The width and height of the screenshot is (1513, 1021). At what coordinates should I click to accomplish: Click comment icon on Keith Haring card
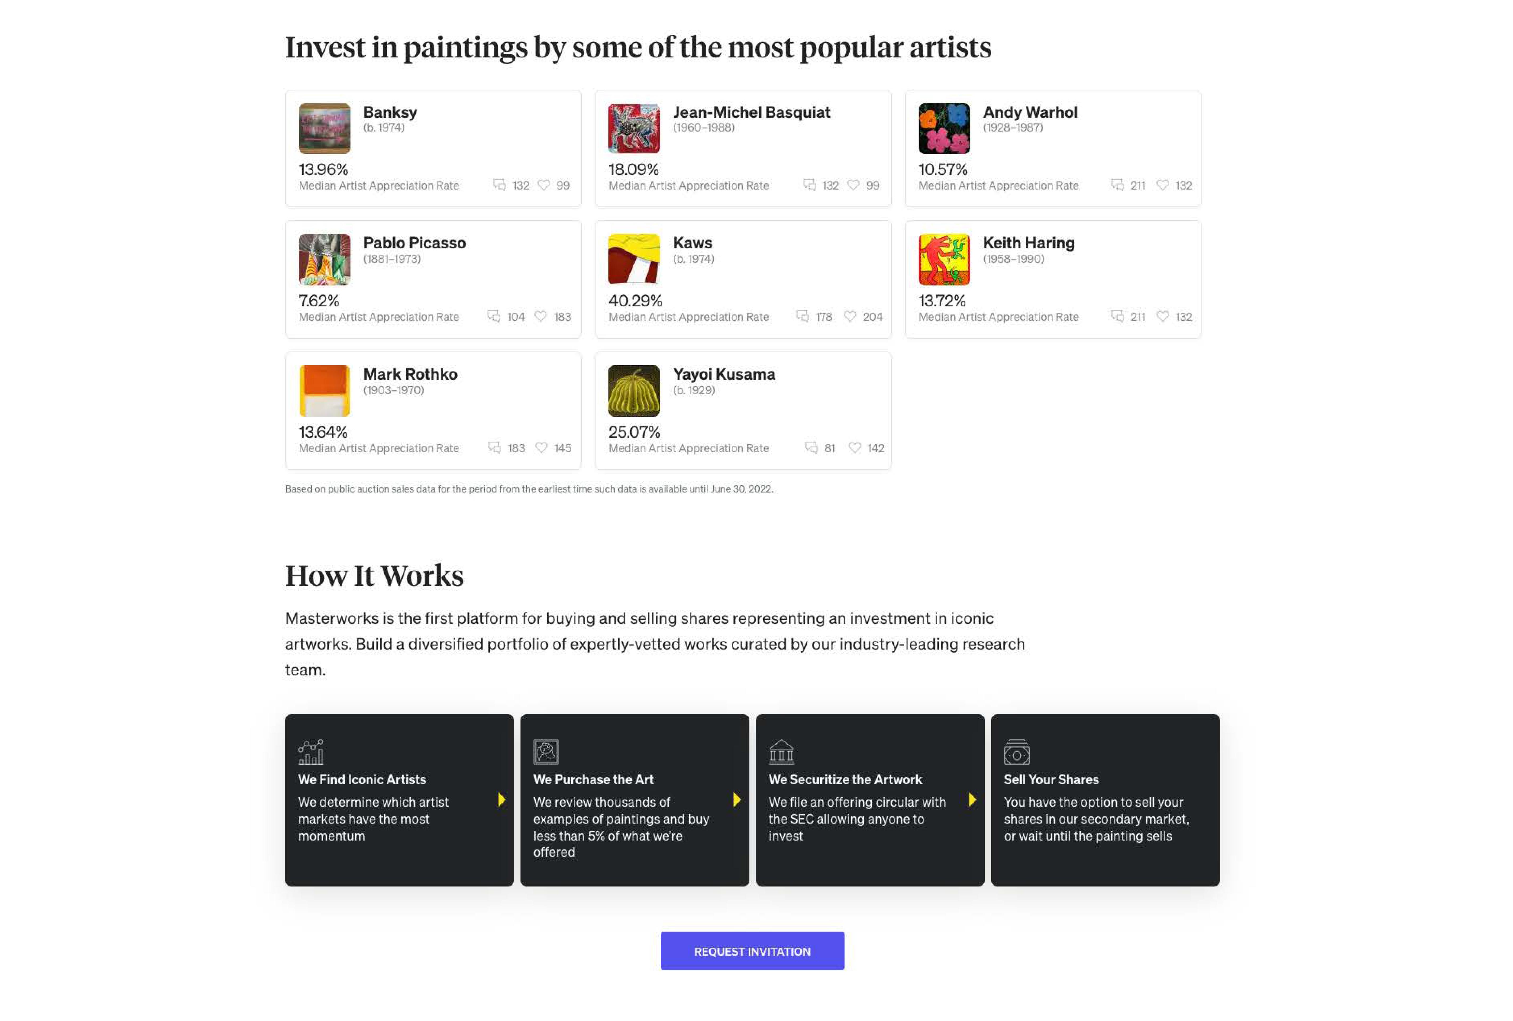(1117, 317)
